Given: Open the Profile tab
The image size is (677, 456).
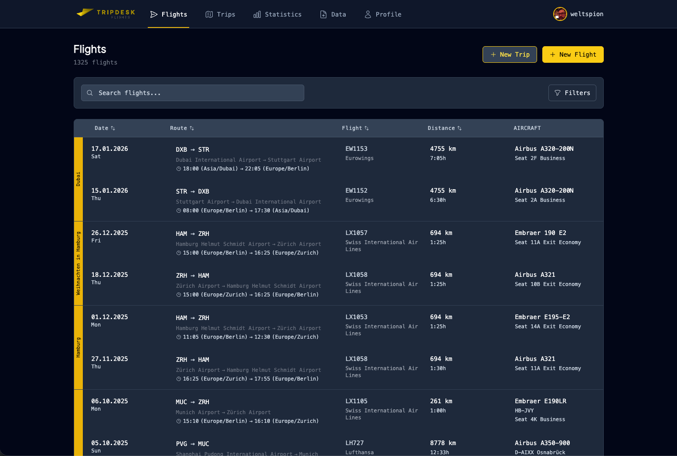Looking at the screenshot, I should click(x=383, y=14).
